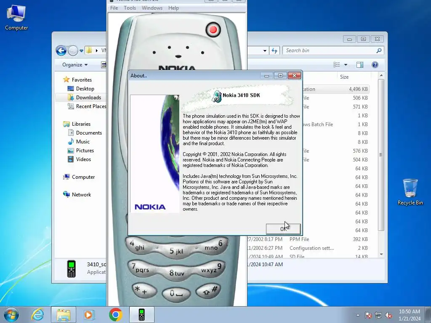The height and width of the screenshot is (323, 431).
Task: Click the search magnifier icon
Action: [379, 50]
